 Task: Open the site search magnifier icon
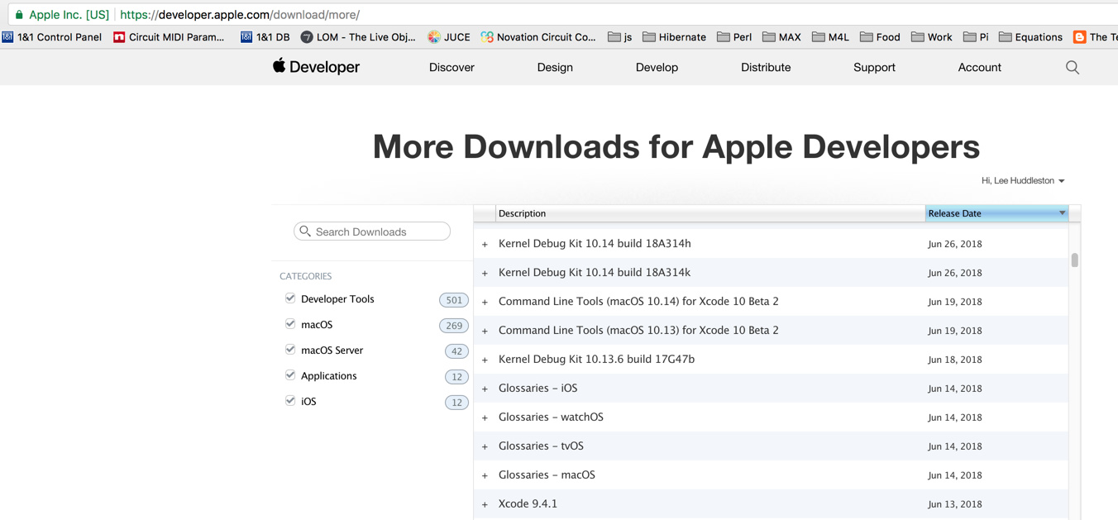1073,68
